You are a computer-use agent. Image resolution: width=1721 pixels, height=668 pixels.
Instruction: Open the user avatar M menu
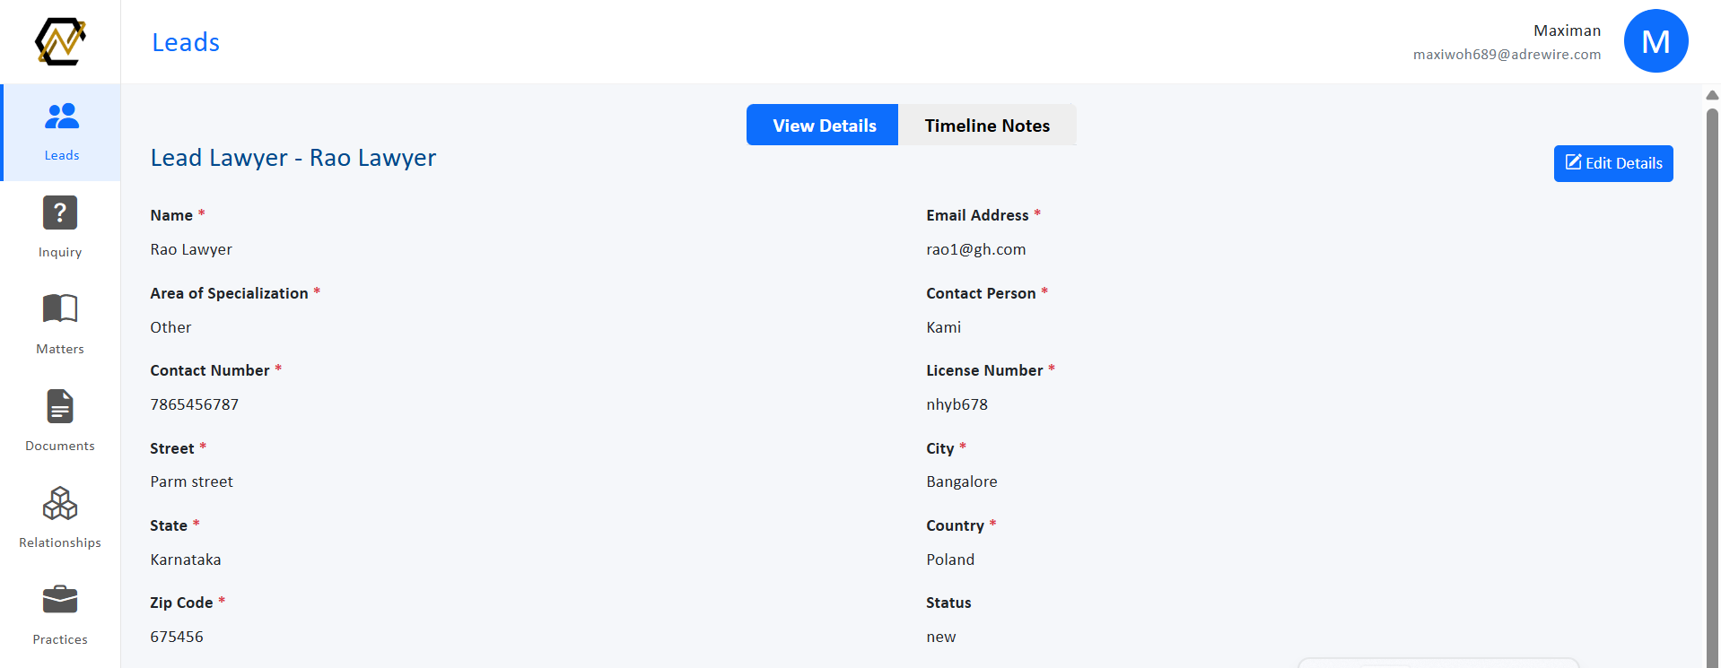[x=1655, y=41]
